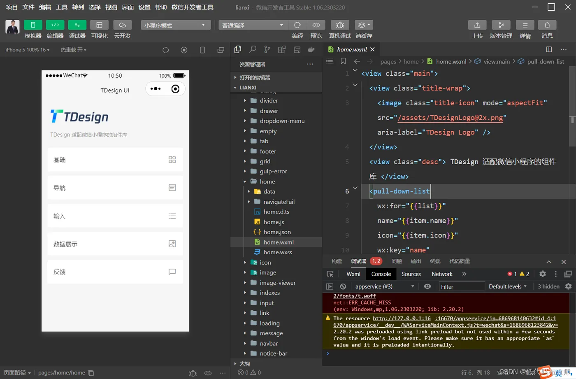Image resolution: width=576 pixels, height=379 pixels.
Task: Open the mini program mode dropdown
Action: point(176,25)
